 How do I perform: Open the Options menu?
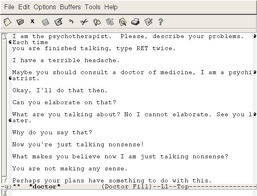[x=45, y=7]
